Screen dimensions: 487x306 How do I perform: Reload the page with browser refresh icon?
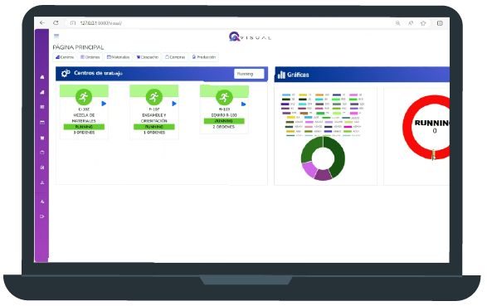click(x=56, y=23)
